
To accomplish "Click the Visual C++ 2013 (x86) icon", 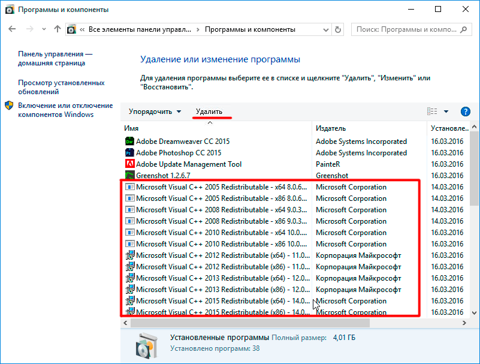I will (130, 289).
